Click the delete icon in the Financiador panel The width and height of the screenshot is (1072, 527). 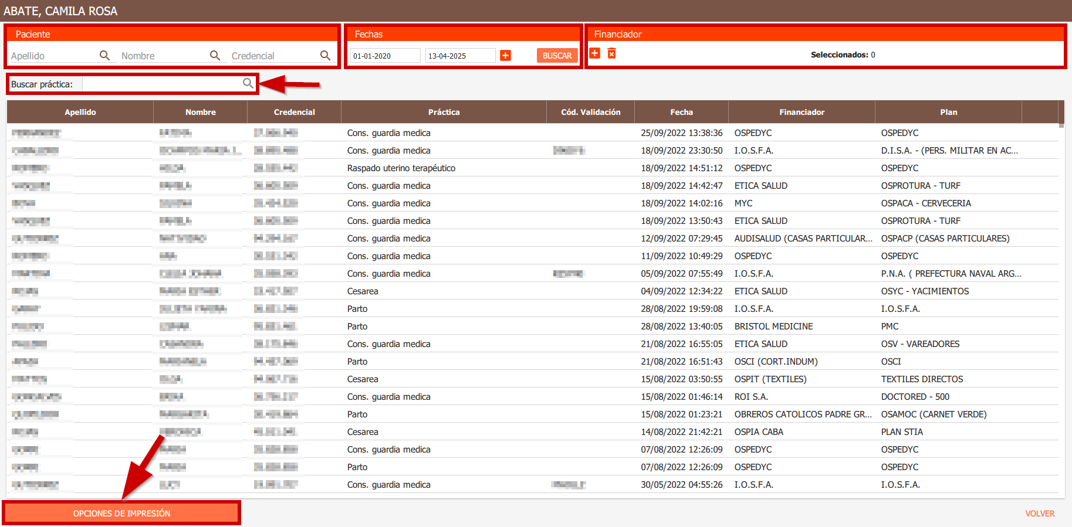pos(611,53)
